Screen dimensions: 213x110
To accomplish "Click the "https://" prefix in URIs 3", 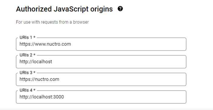I will pos(27,79).
